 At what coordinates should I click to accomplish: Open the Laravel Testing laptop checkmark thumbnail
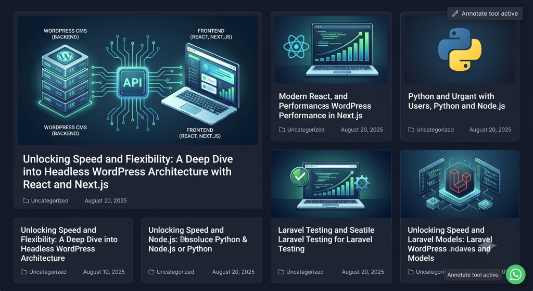tap(331, 184)
